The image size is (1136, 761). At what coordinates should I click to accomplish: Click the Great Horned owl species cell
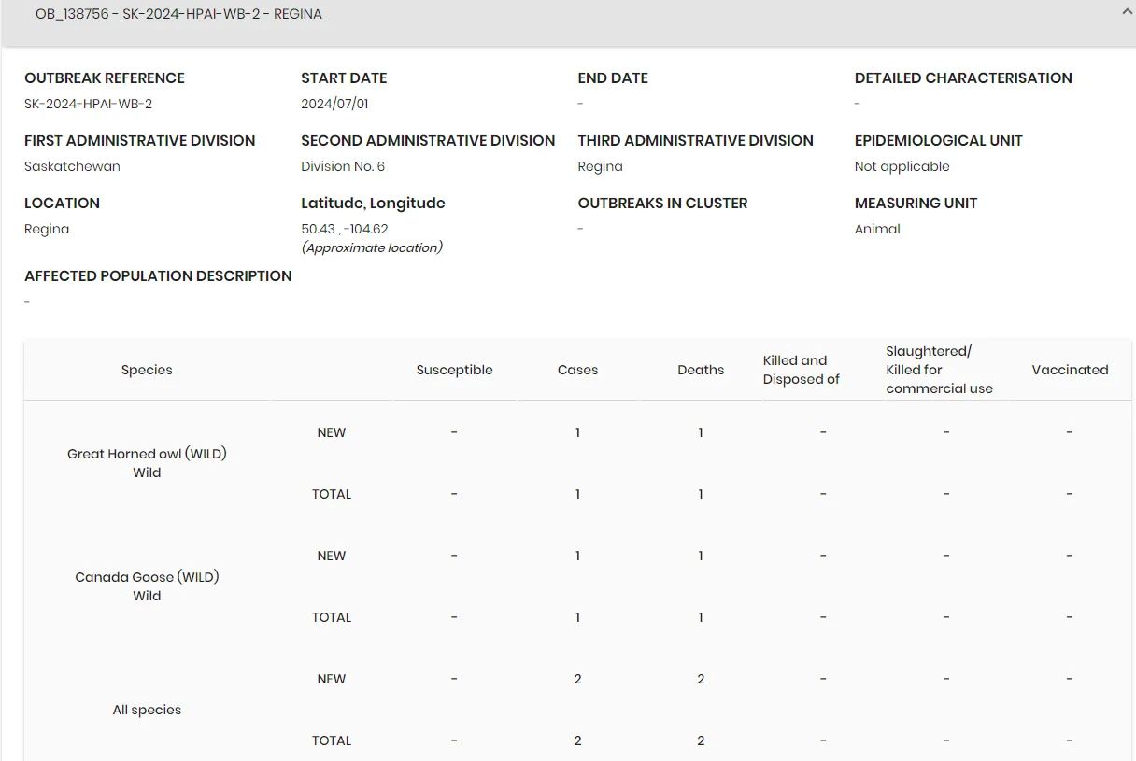(147, 463)
